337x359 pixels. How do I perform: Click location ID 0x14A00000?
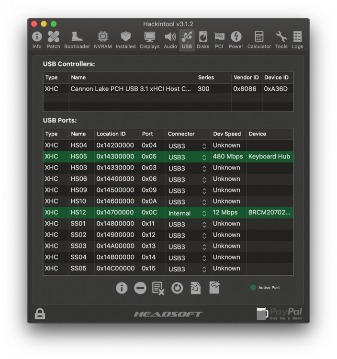pos(115,246)
